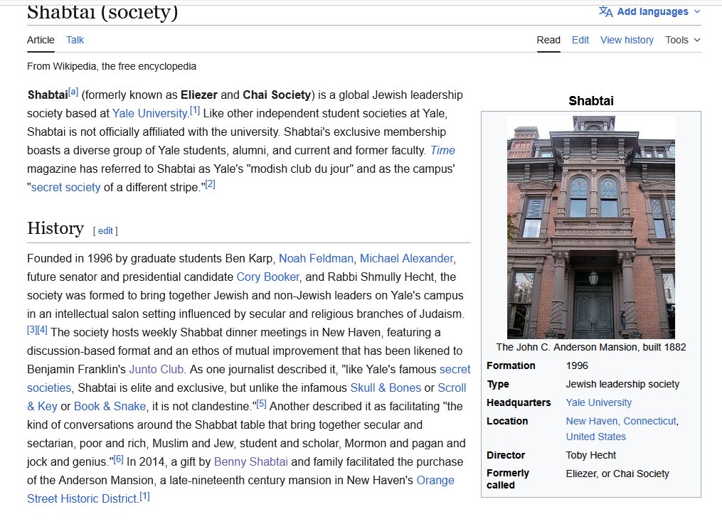Click citation [3] in History section

click(32, 329)
